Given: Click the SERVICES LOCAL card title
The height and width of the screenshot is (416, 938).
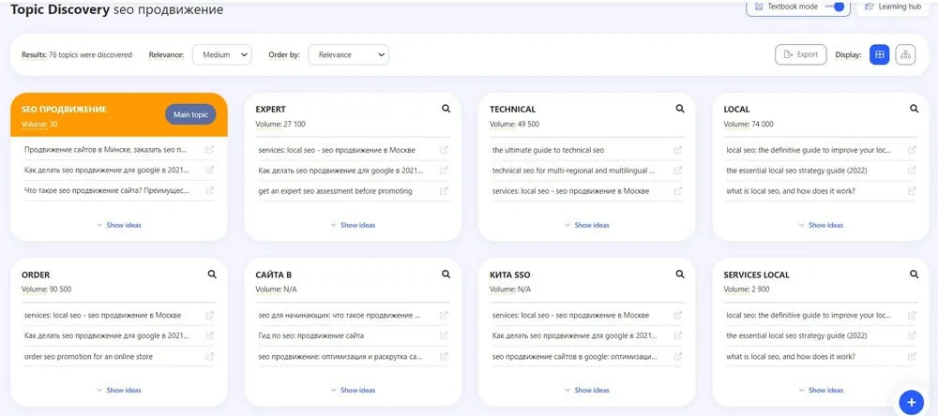Looking at the screenshot, I should pyautogui.click(x=757, y=275).
